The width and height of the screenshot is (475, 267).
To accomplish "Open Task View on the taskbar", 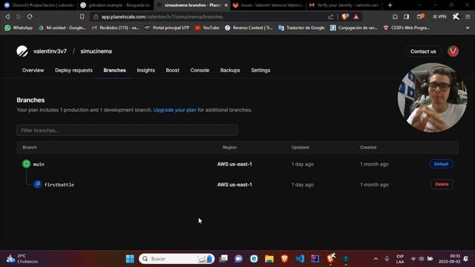I will (x=223, y=259).
